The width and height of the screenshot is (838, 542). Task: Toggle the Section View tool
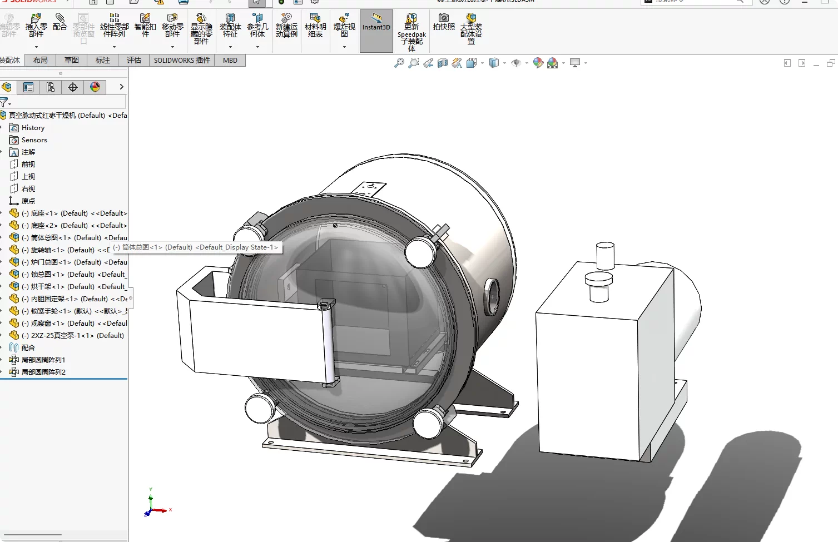coord(443,63)
